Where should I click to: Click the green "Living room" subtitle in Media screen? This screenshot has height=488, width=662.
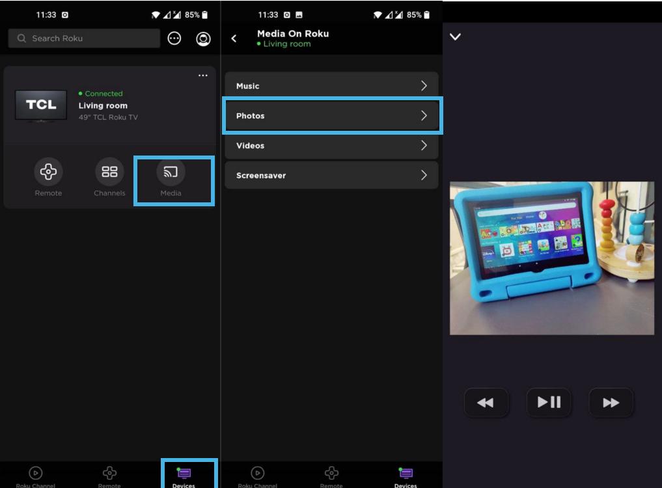pos(287,44)
